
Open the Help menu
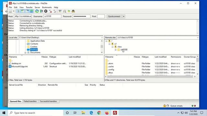[56, 7]
